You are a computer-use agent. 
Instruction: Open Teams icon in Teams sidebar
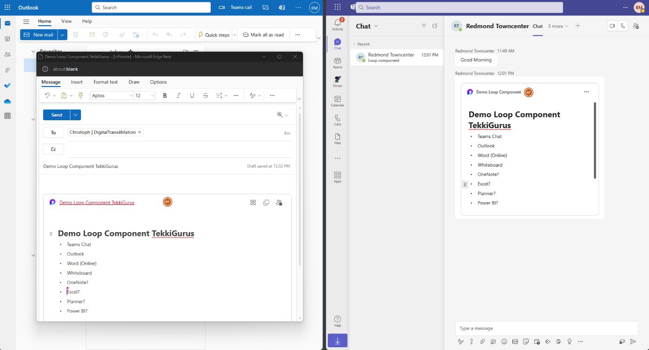point(338,63)
